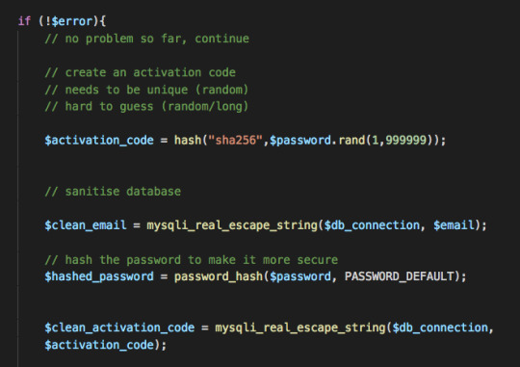Click the 'needs to be unique' comment line
This screenshot has width=520, height=367.
pos(146,90)
